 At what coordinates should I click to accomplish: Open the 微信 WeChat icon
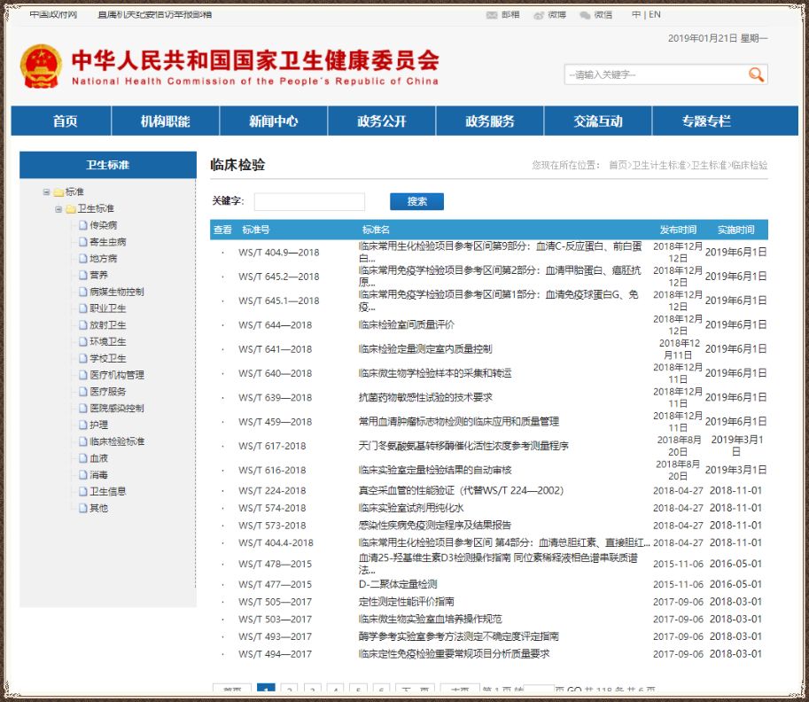coord(585,15)
